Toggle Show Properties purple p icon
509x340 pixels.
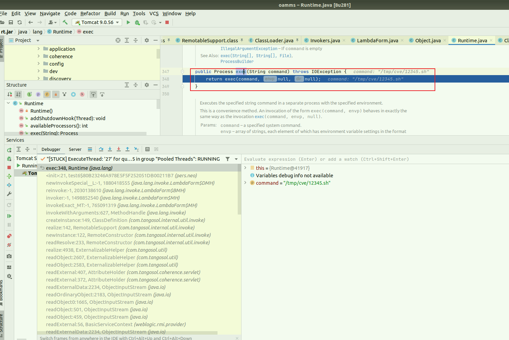point(38,94)
